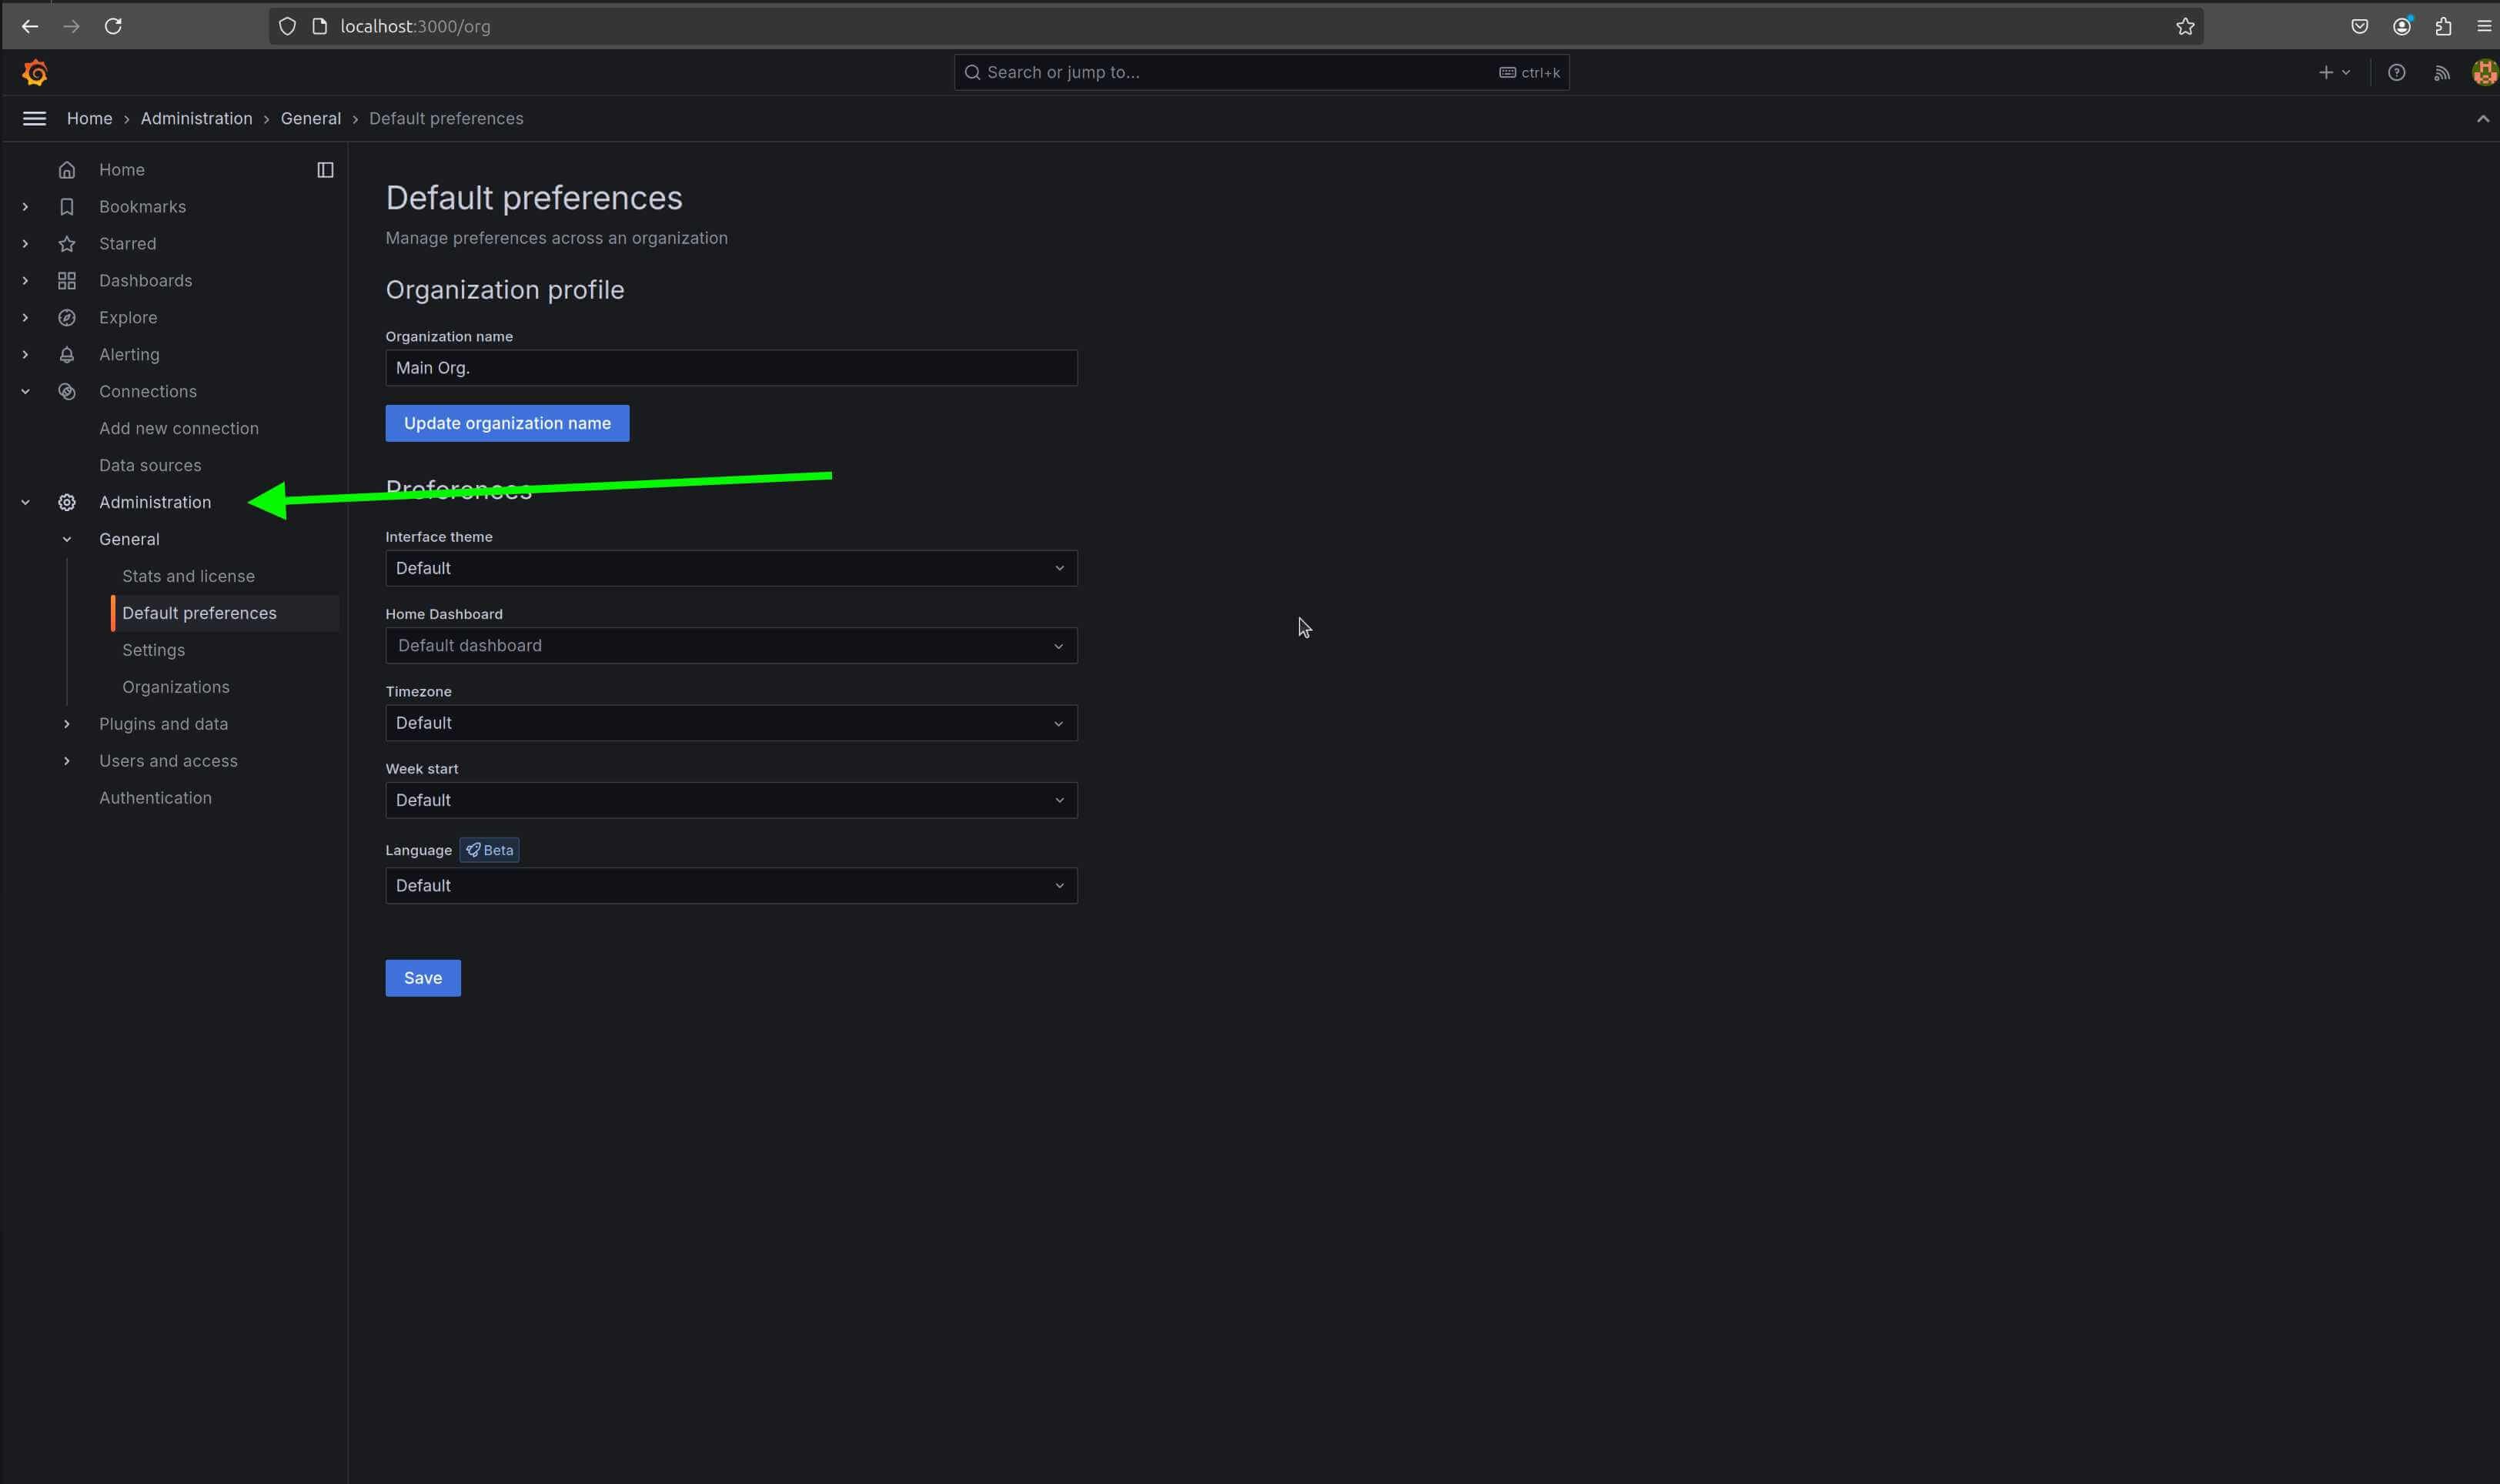Click the browser tracking protection shield
2500x1484 pixels.
[288, 26]
